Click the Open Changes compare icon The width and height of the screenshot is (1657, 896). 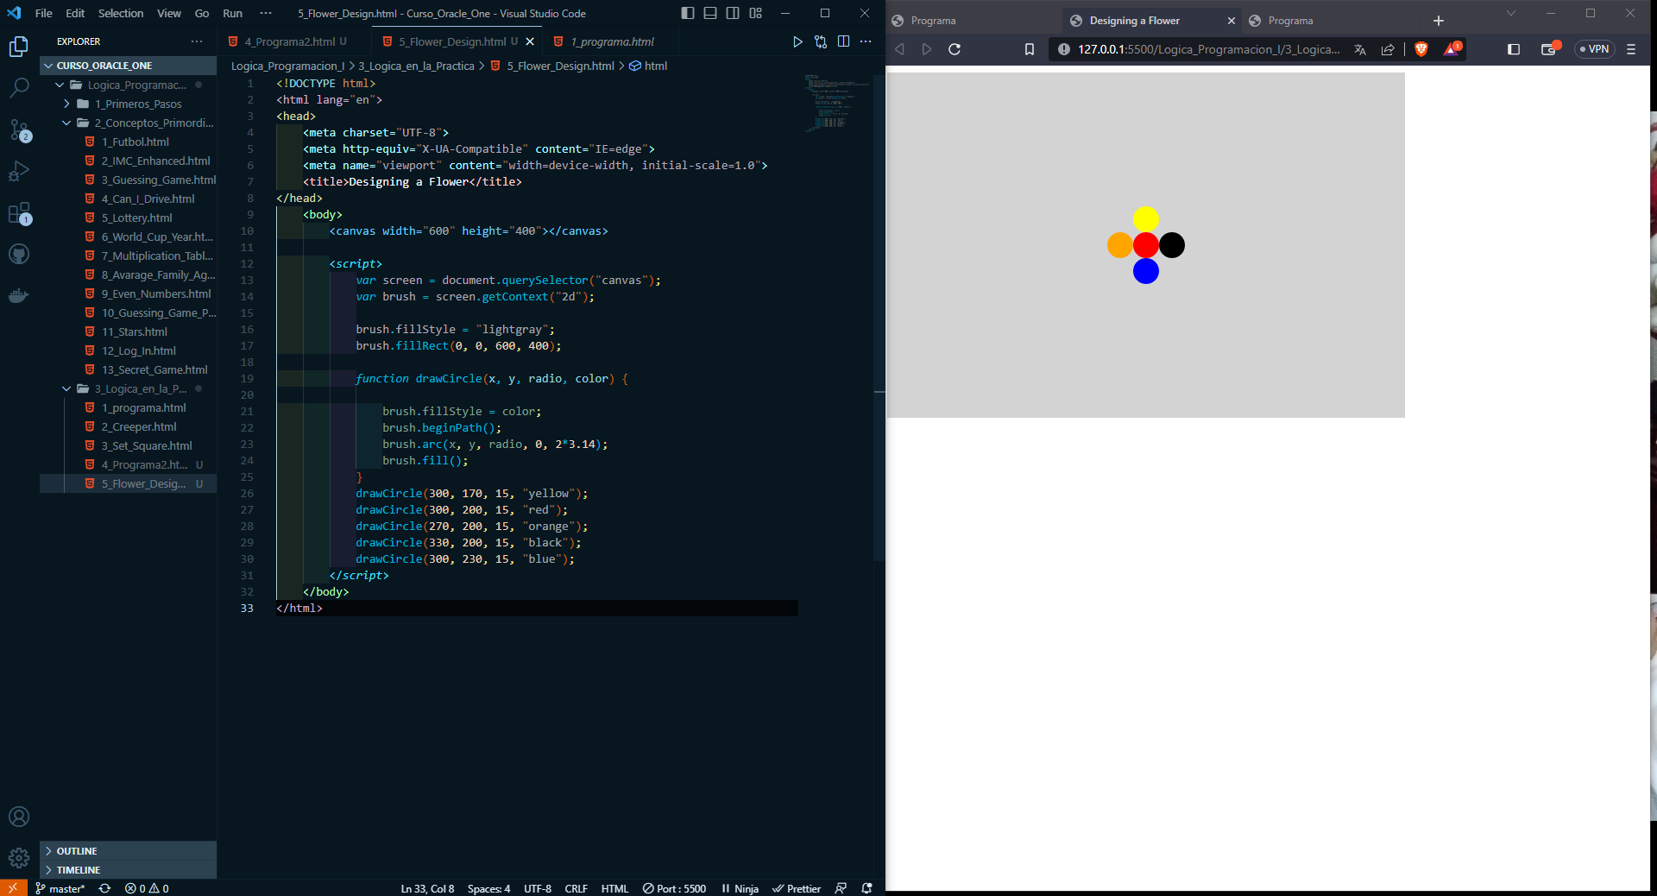(821, 41)
